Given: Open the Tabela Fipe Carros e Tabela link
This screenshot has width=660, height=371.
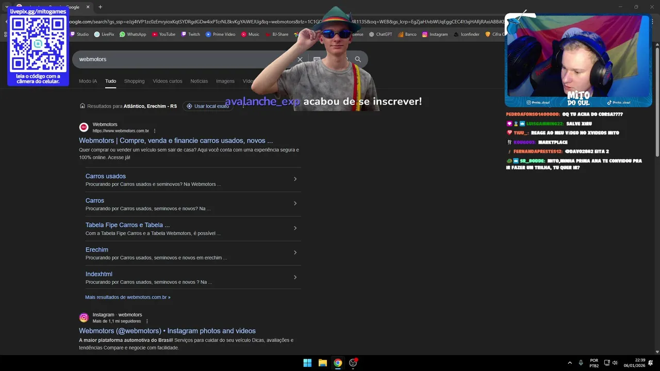Looking at the screenshot, I should 127,225.
